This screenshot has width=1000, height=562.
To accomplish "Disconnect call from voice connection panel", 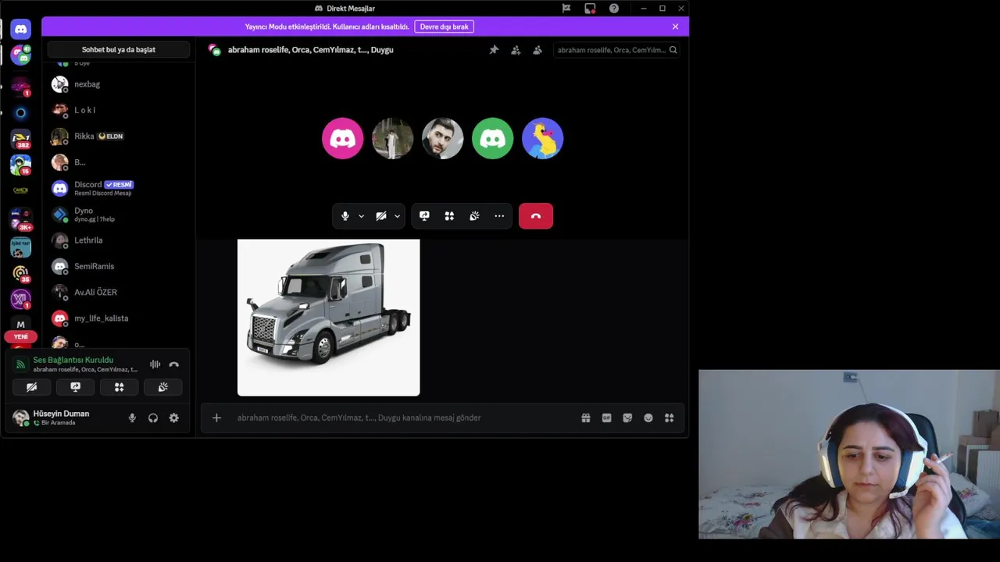I will pos(174,365).
